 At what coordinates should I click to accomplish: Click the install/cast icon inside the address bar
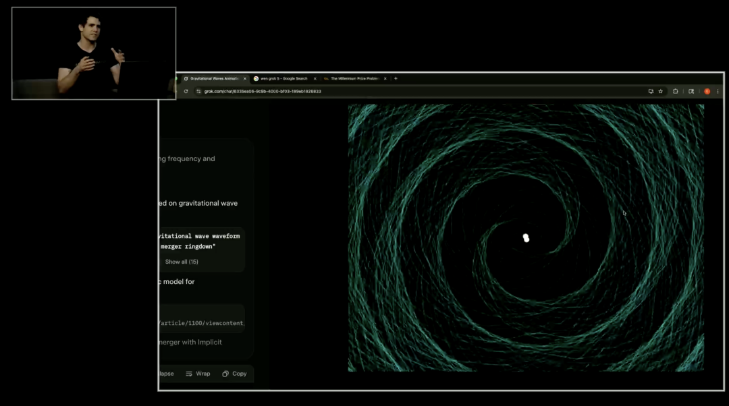(651, 92)
